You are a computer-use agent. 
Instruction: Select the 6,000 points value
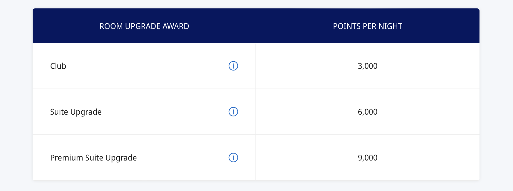tap(367, 112)
